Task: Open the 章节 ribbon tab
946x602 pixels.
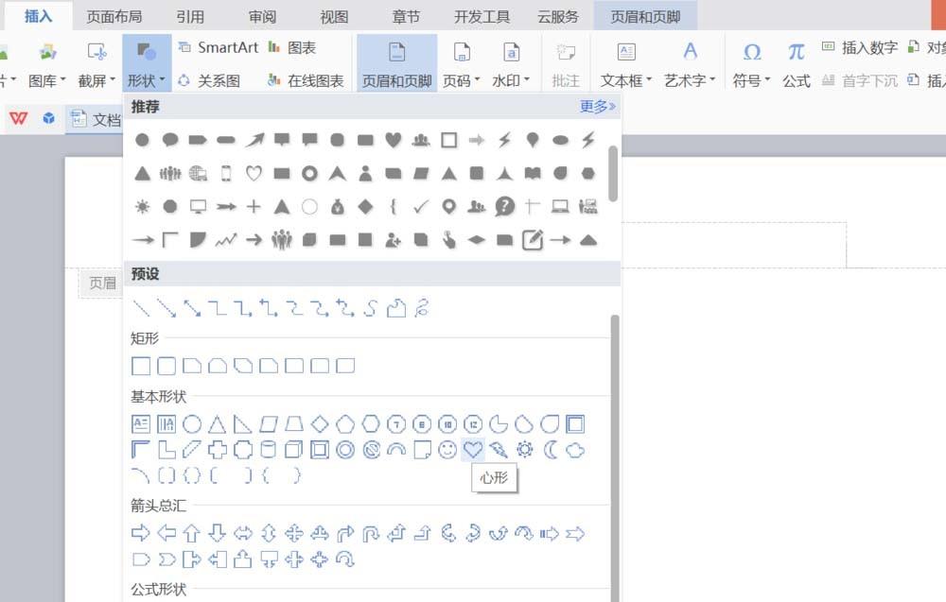Action: tap(406, 14)
